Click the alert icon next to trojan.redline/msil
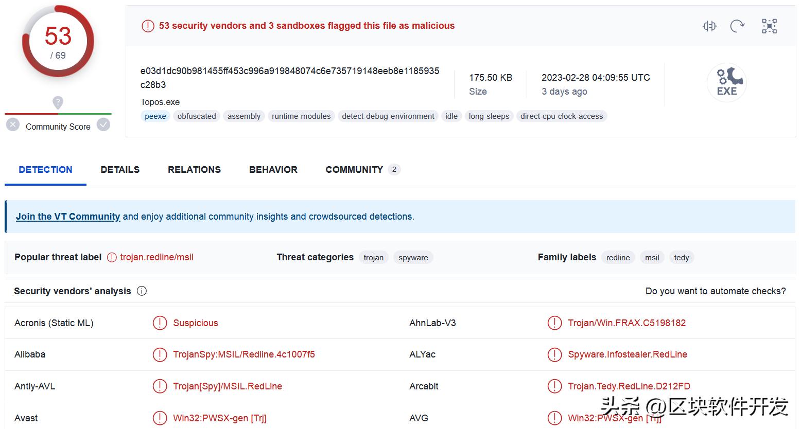Screen dimensions: 801x429 coord(112,257)
